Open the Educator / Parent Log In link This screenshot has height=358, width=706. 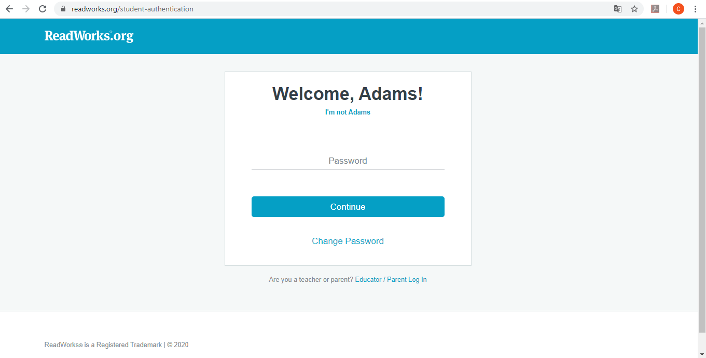pos(391,279)
